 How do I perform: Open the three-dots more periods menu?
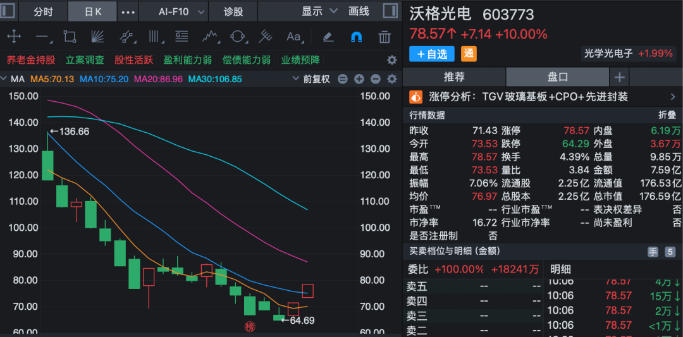tap(128, 12)
